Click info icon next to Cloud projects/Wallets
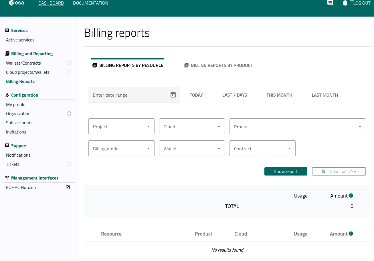The width and height of the screenshot is (374, 261). (x=69, y=72)
